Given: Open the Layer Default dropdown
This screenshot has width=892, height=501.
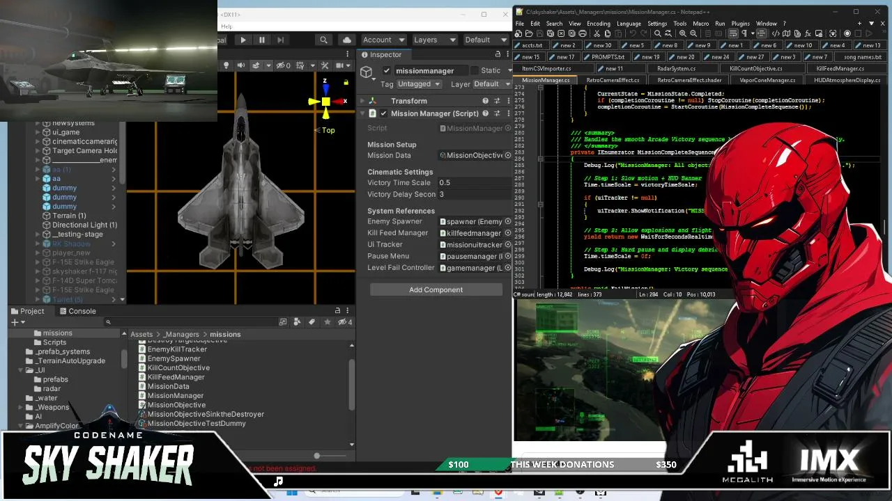Looking at the screenshot, I should pyautogui.click(x=491, y=84).
